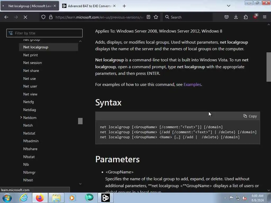Close the Advanced BAT to EXE Converter tab
Viewport: 271px width, 203px height.
tap(114, 6)
